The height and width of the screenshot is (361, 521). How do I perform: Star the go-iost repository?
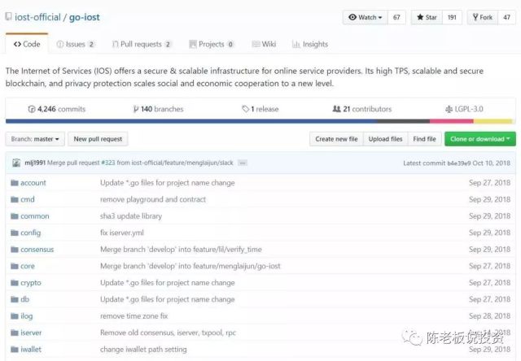(x=427, y=17)
